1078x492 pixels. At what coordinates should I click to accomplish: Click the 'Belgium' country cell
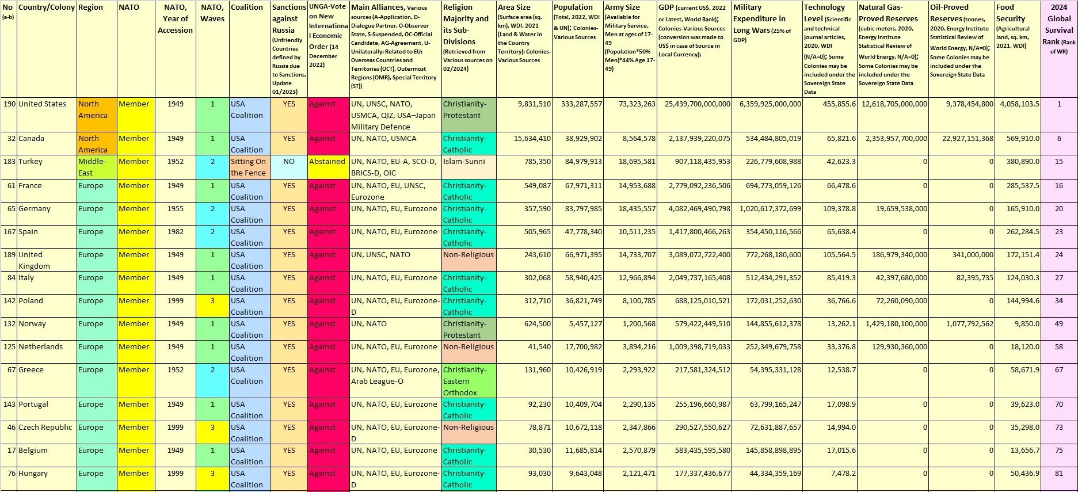pos(47,456)
